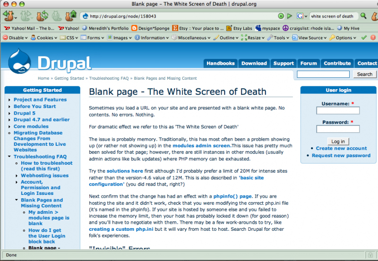Viewport: 378px width, 261px height.
Task: Click the Drupal favicon in the address bar
Action: [x=86, y=16]
